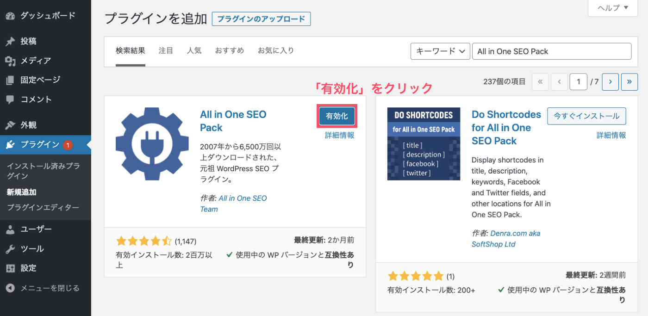Click the settings sliders icon beside 設定
648x316 pixels.
[x=10, y=268]
